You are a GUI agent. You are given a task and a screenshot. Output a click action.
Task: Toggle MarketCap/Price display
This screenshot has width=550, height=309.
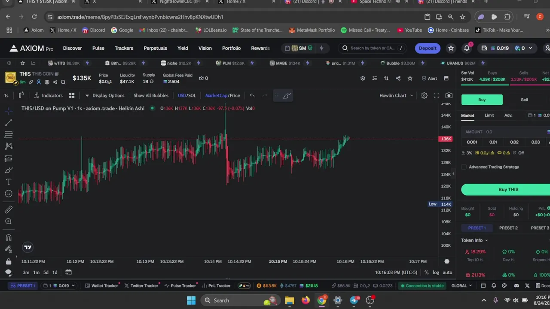pos(223,95)
